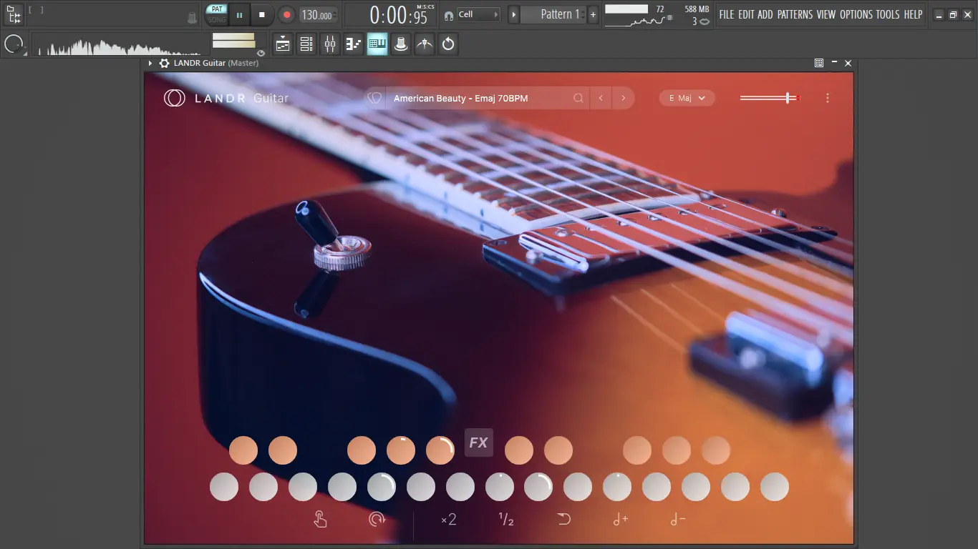The height and width of the screenshot is (549, 978).
Task: Open the Channel Rack
Action: tap(306, 44)
